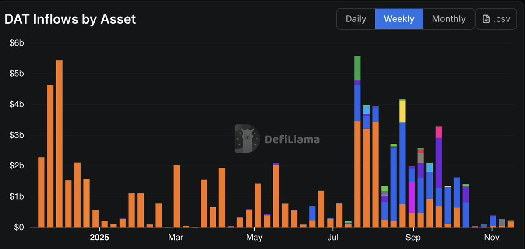525x249 pixels.
Task: Switch chart to Monthly view
Action: 448,19
